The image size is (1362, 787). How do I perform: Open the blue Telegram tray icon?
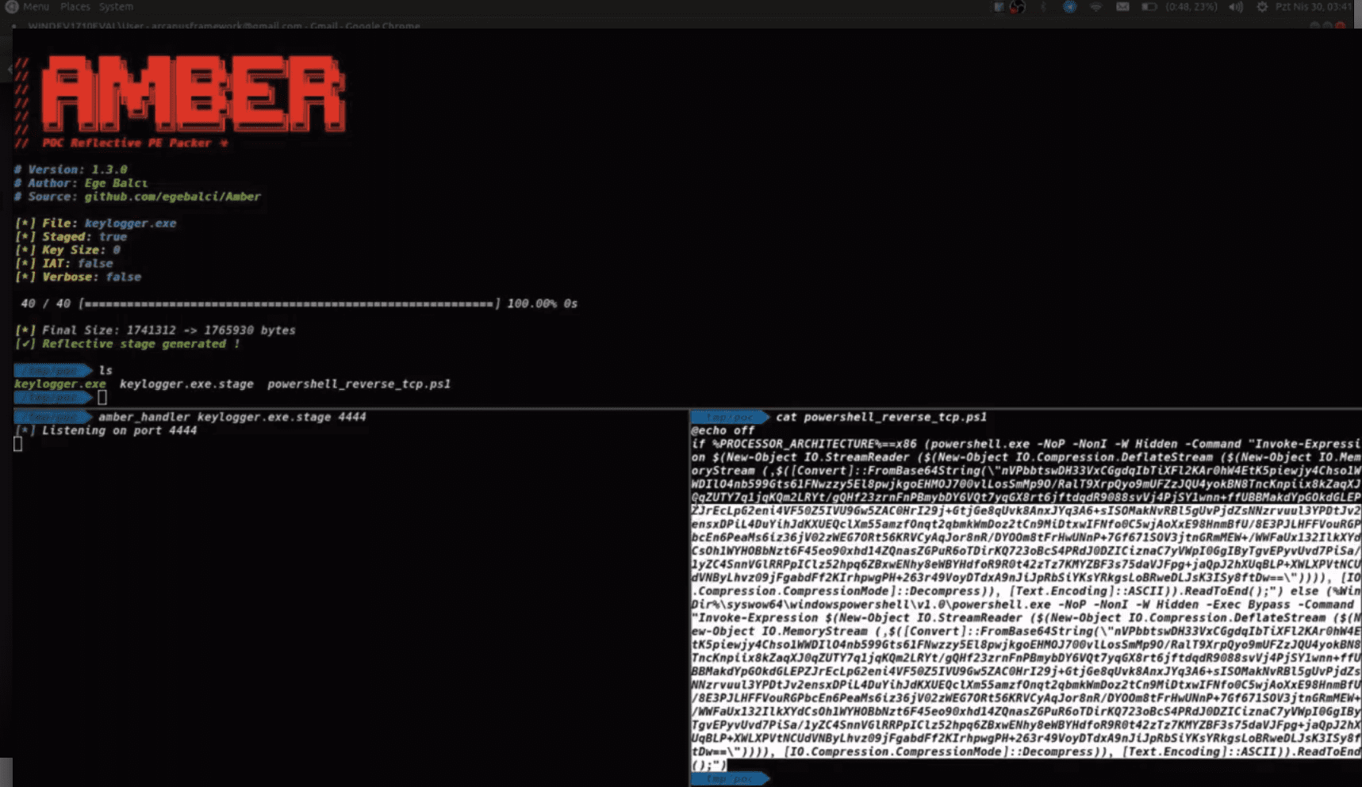tap(1070, 7)
